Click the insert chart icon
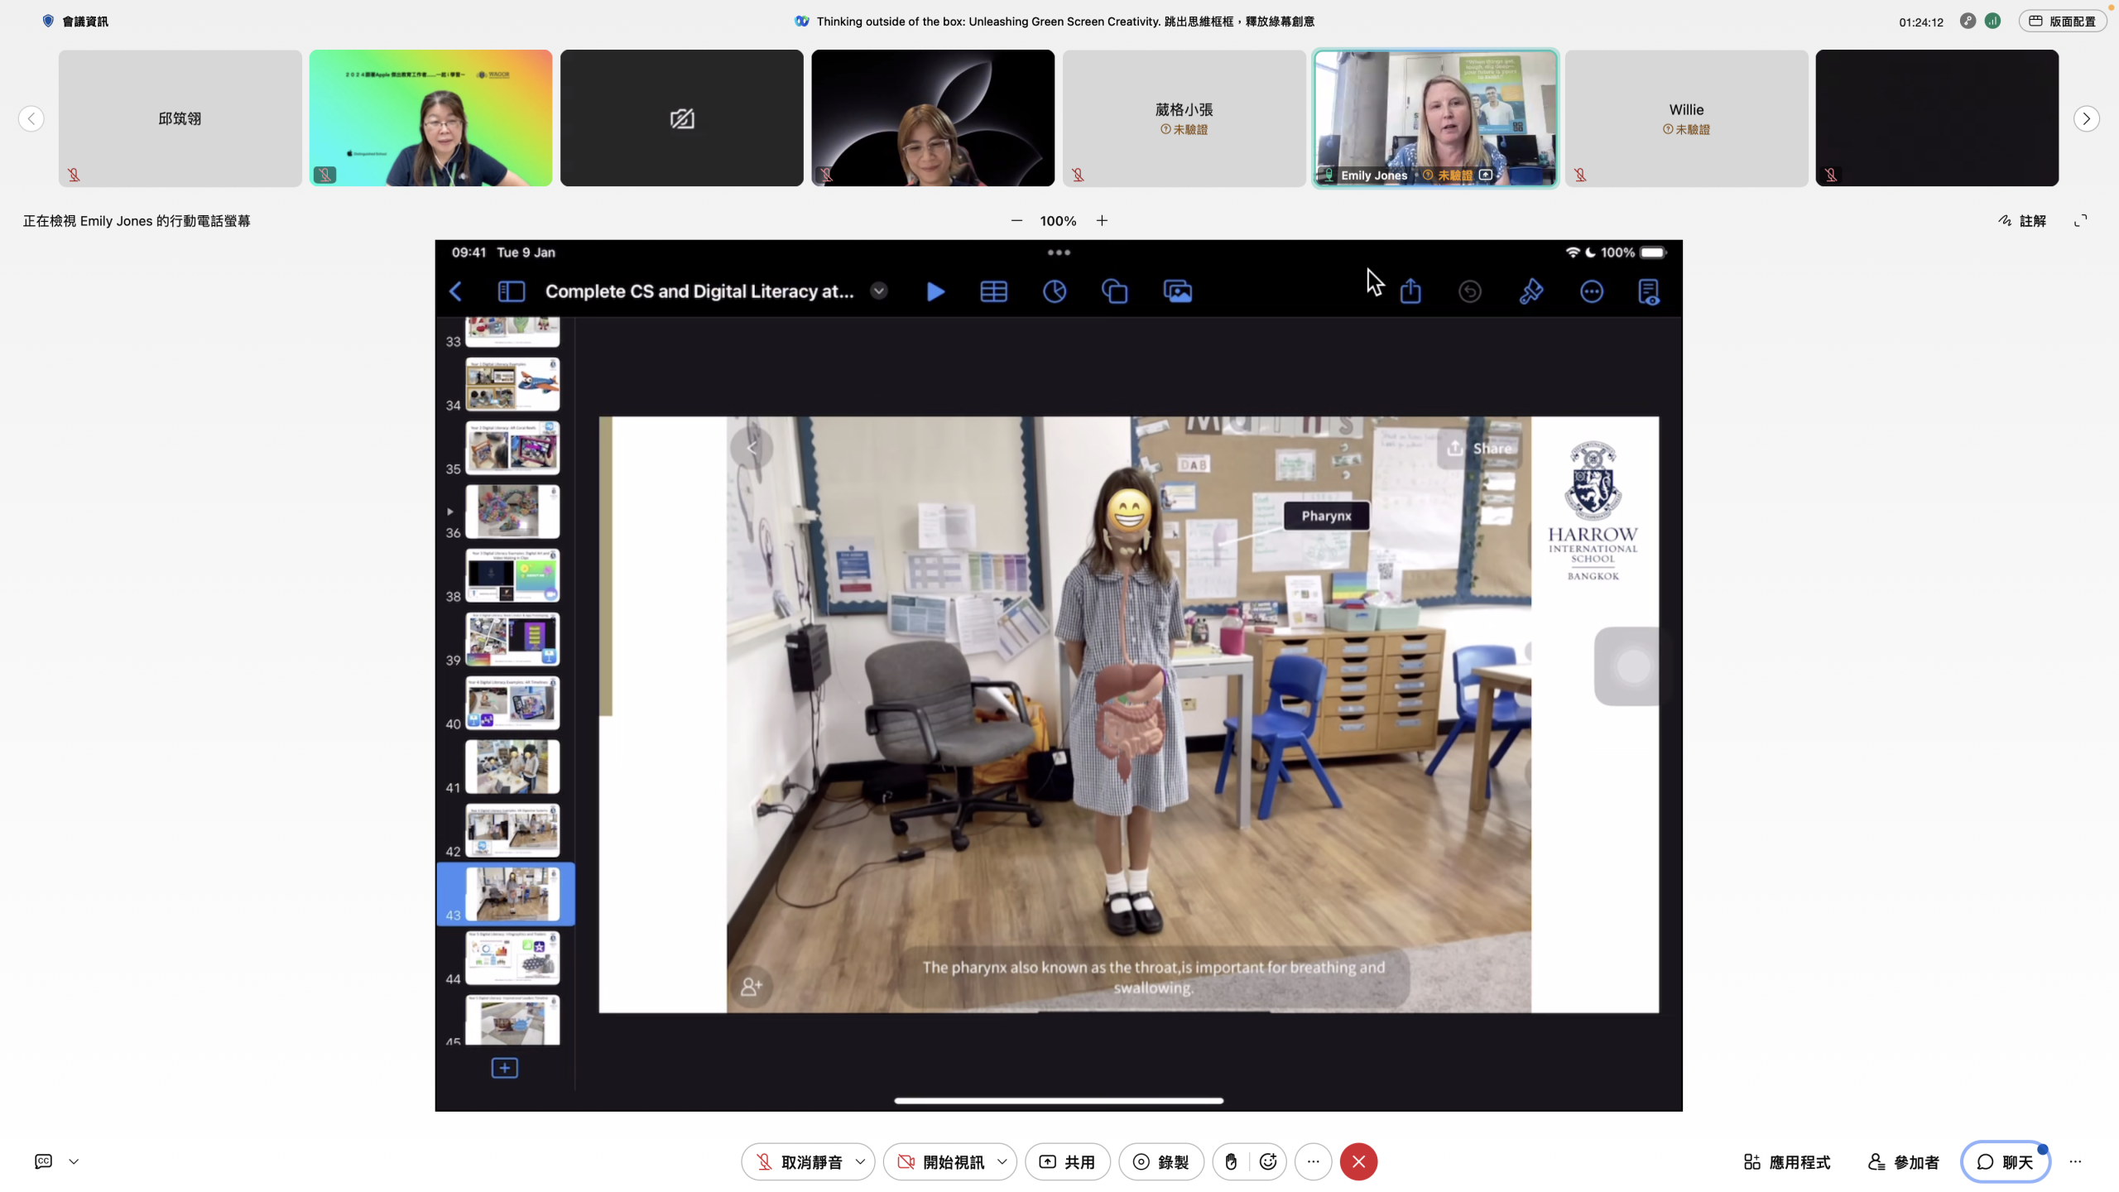 coord(1054,291)
